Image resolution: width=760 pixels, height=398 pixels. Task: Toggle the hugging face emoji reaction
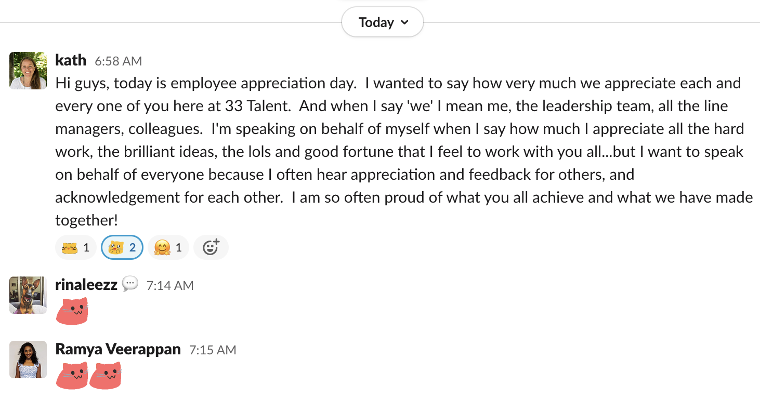pos(168,247)
